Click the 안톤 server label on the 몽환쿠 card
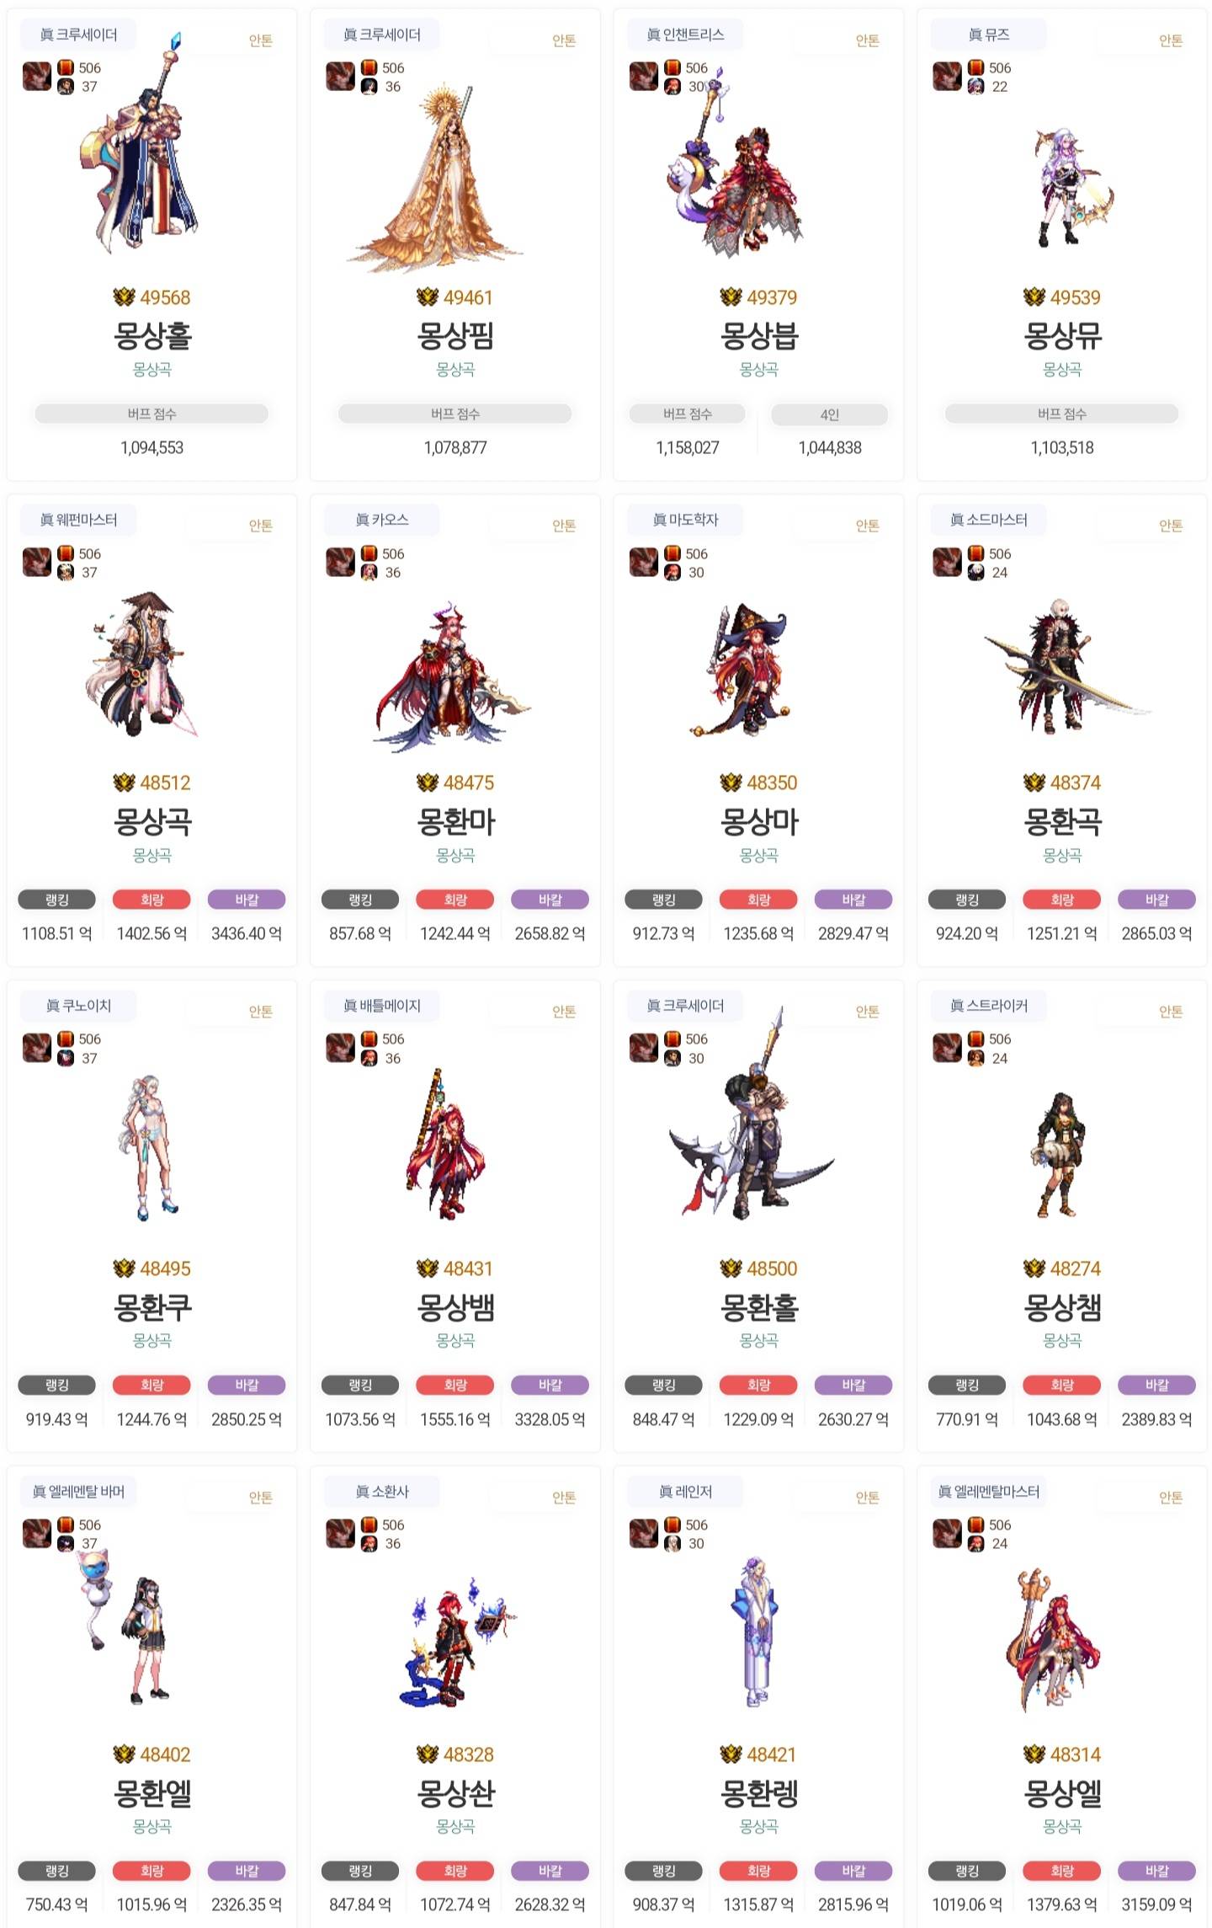1212x1928 pixels. coord(261,1011)
